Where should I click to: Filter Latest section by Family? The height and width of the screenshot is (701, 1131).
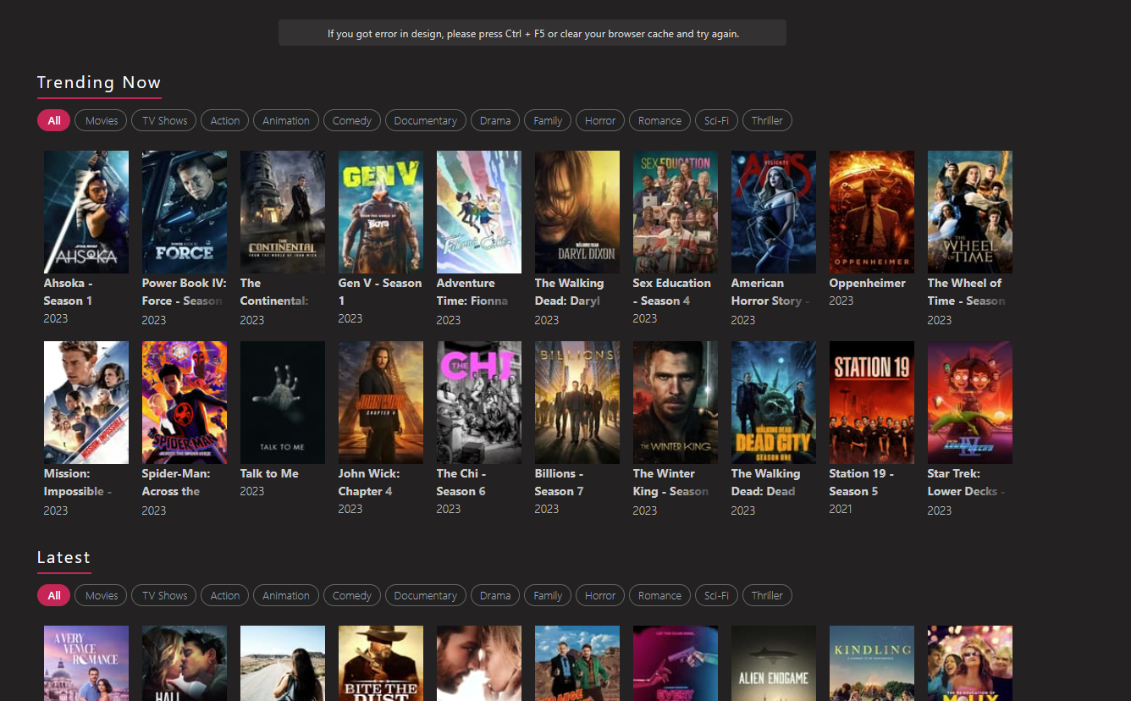click(548, 595)
